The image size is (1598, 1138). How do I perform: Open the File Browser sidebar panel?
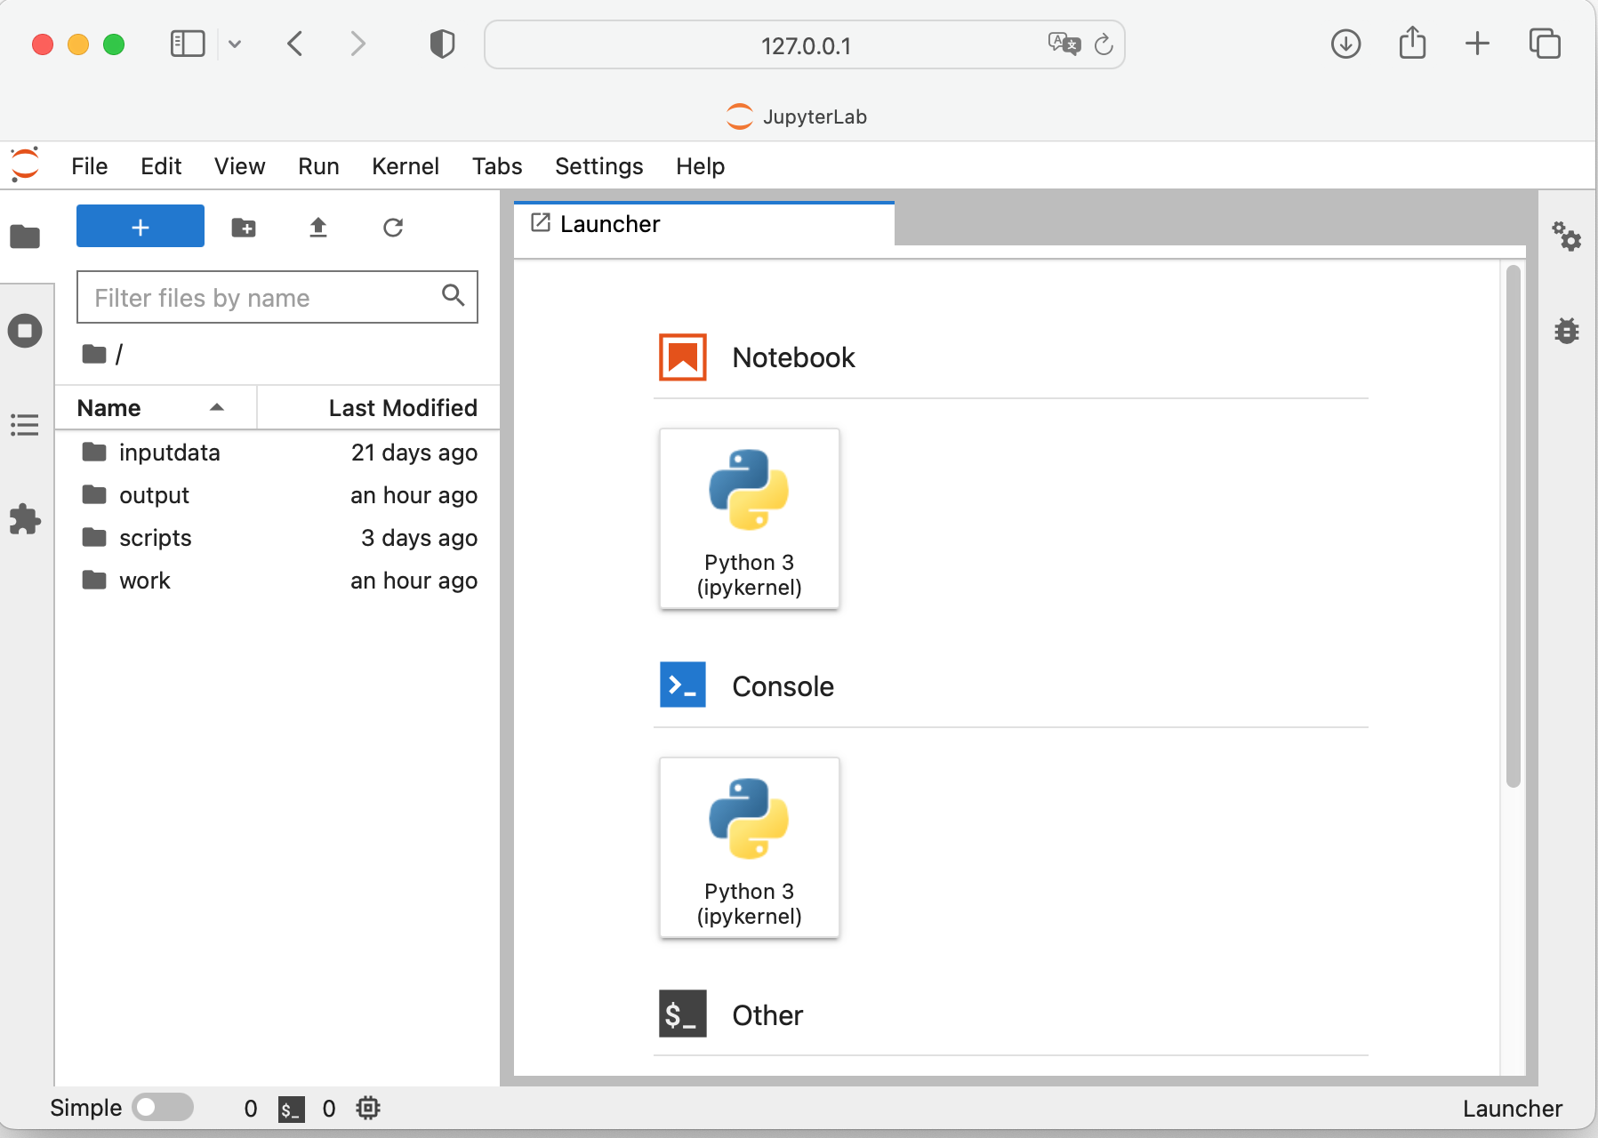click(x=25, y=236)
